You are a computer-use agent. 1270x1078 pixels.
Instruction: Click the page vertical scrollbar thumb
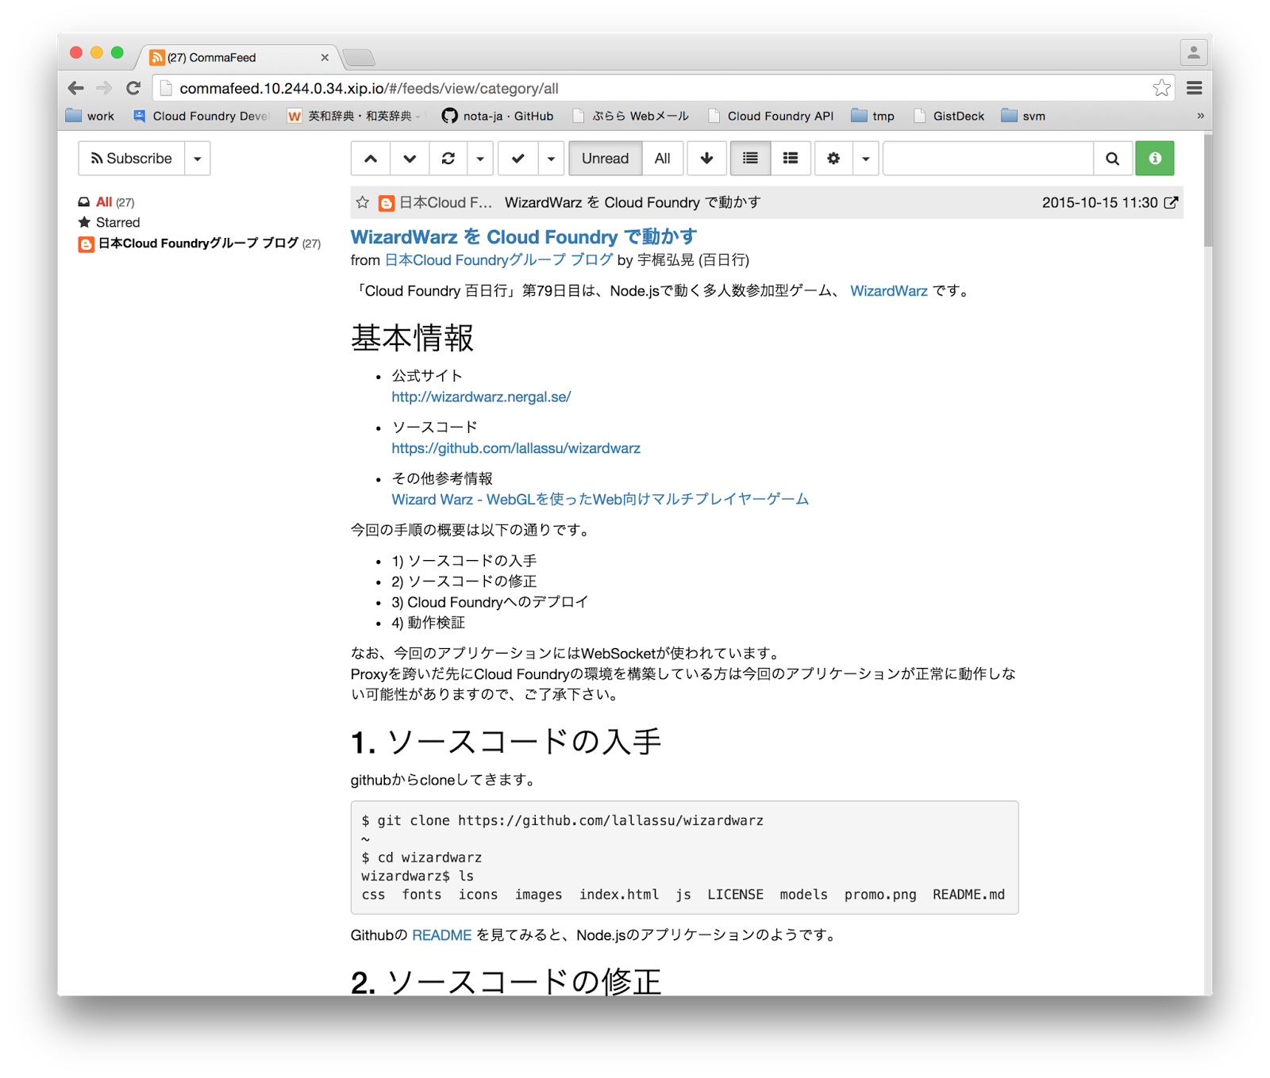point(1208,190)
